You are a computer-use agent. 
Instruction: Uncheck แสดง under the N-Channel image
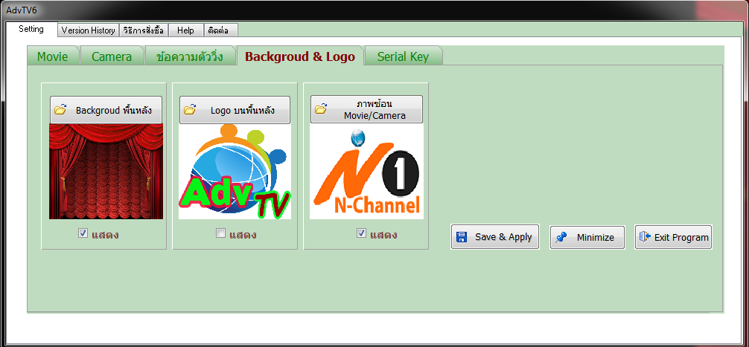pos(362,233)
